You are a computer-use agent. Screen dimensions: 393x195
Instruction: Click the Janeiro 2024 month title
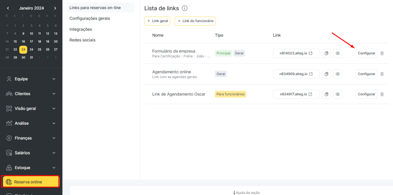point(31,8)
